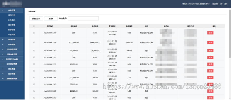The image size is (231, 109).
Task: Expand 竞拍项目云存储 section arrow
Action: click(3, 59)
